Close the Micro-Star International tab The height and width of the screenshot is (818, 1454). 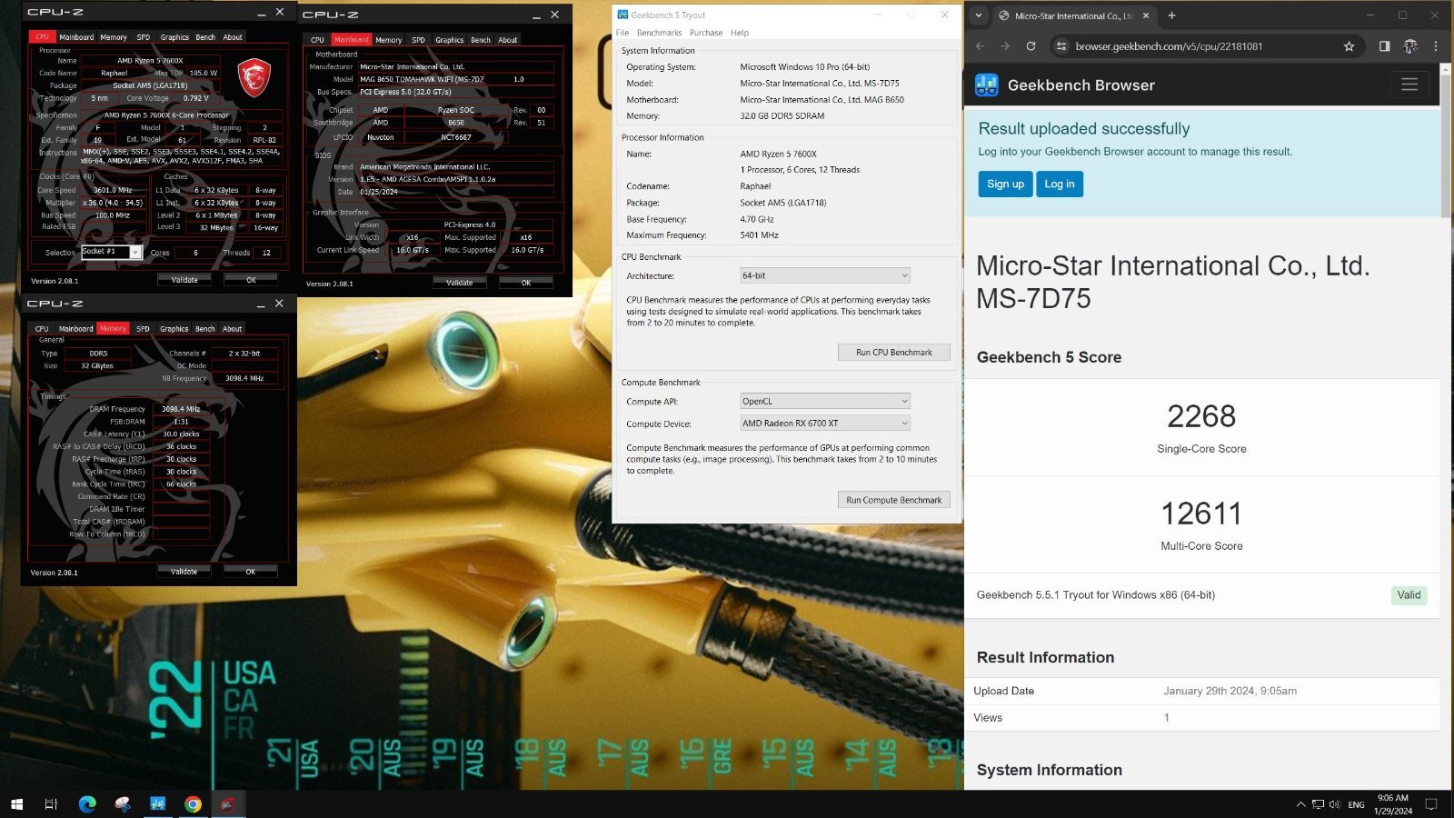click(x=1145, y=15)
